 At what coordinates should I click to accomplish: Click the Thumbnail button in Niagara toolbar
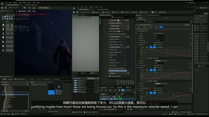tap(106, 12)
